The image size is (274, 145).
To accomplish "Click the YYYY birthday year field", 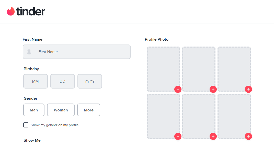I will coord(90,81).
